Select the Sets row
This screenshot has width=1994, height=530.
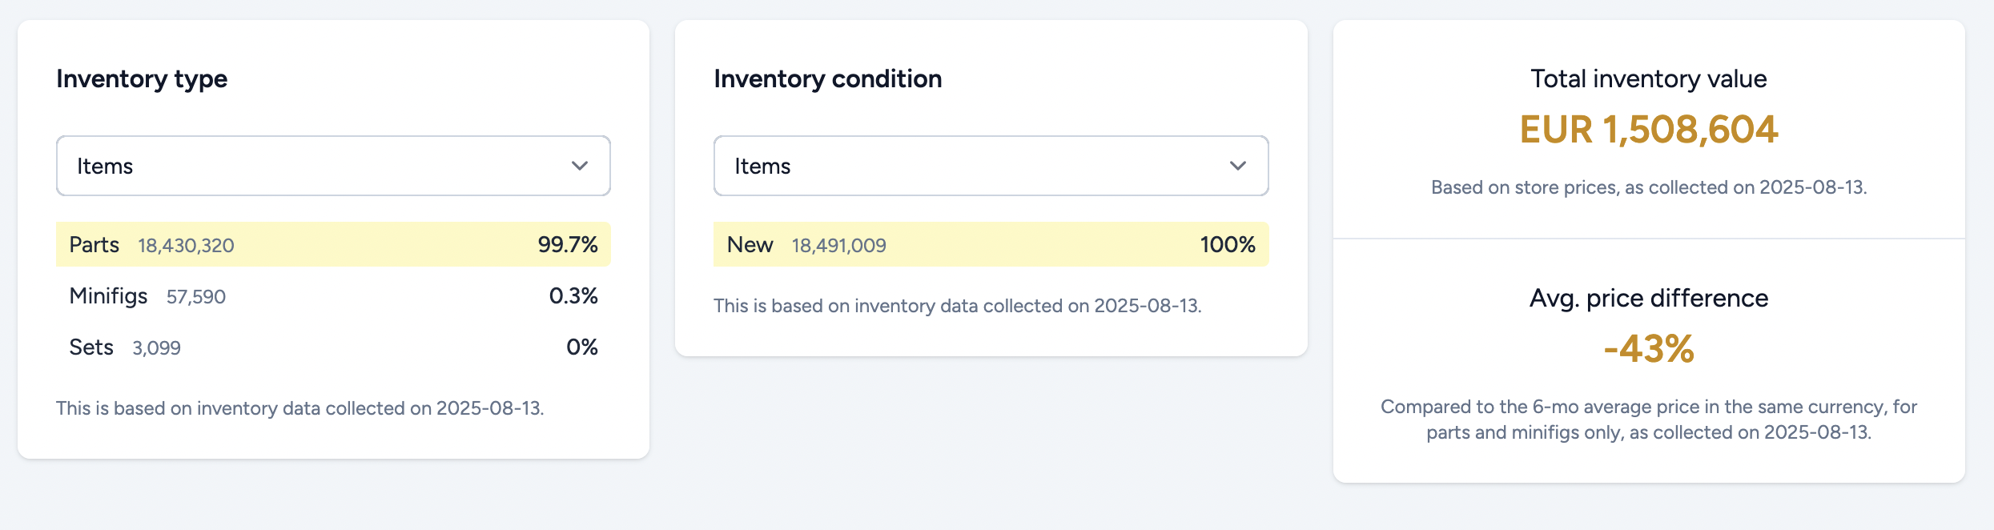coord(333,347)
